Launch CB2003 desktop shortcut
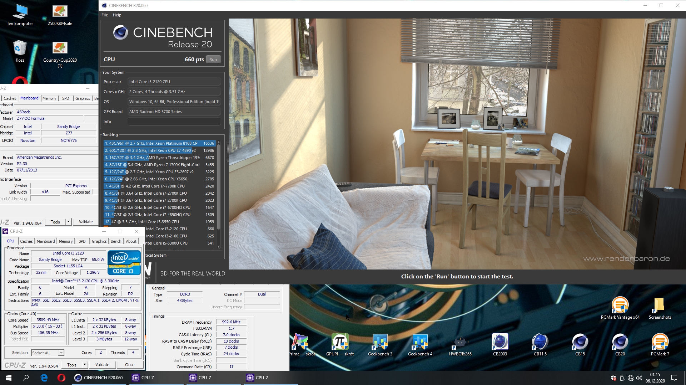Image resolution: width=686 pixels, height=385 pixels. [500, 345]
